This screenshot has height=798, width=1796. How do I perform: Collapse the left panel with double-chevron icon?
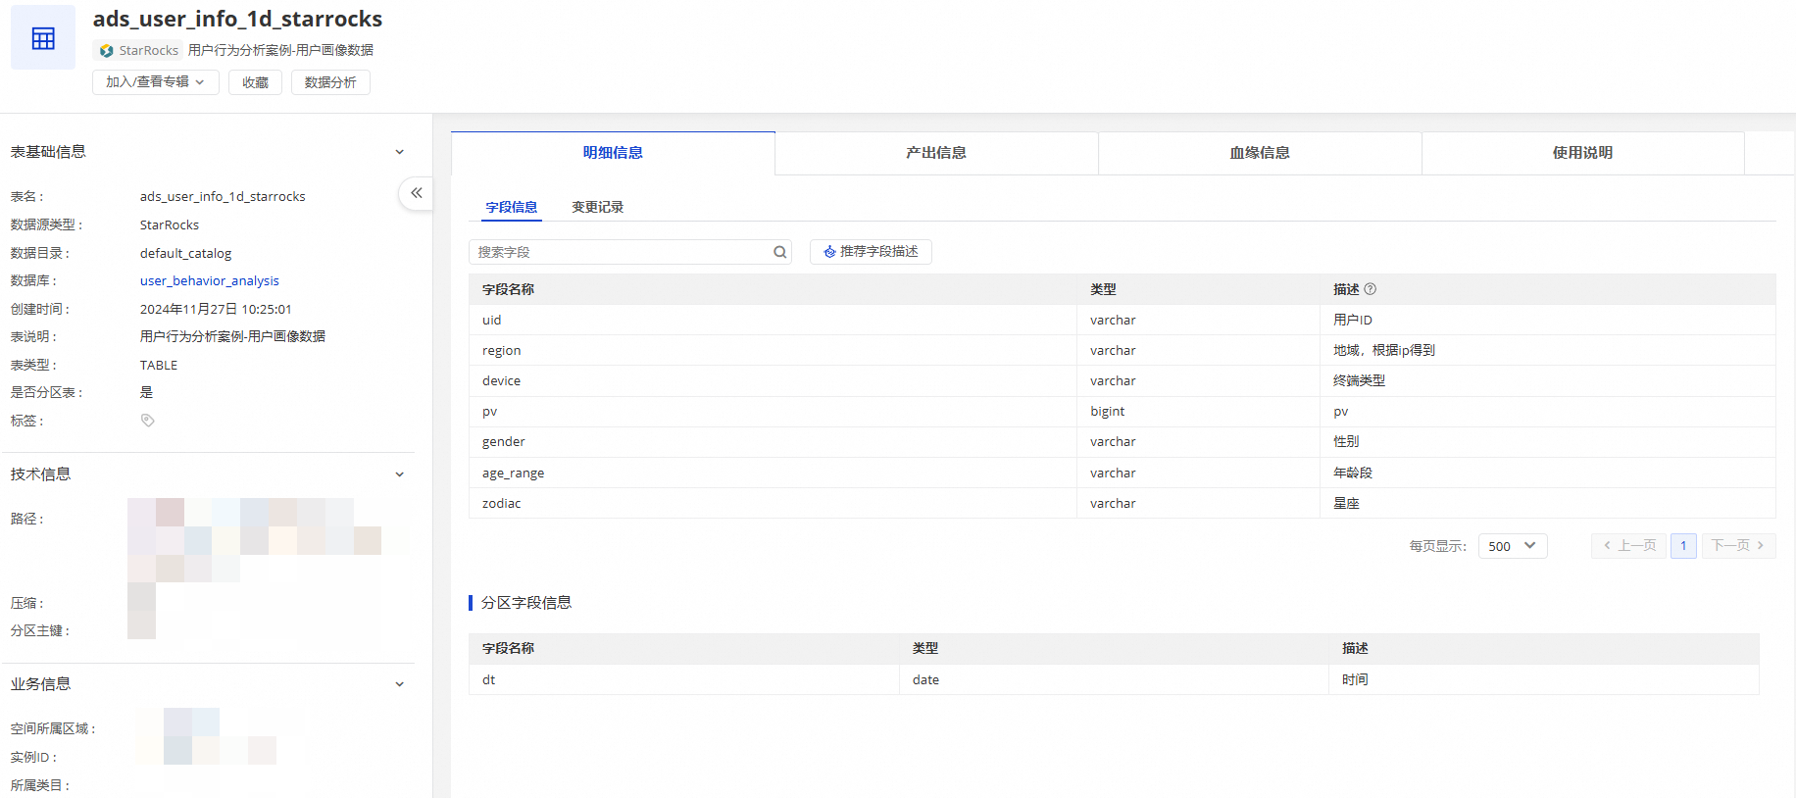point(417,193)
